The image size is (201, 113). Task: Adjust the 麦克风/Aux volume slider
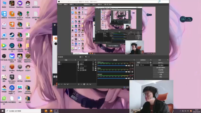[112, 66]
